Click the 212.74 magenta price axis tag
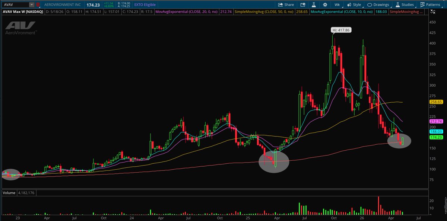The image size is (447, 221). [x=435, y=121]
